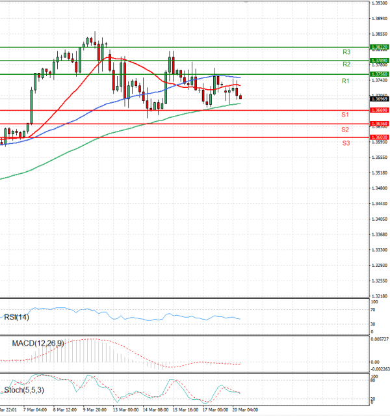Click the S1 support label
This screenshot has width=390, height=416.
(345, 115)
